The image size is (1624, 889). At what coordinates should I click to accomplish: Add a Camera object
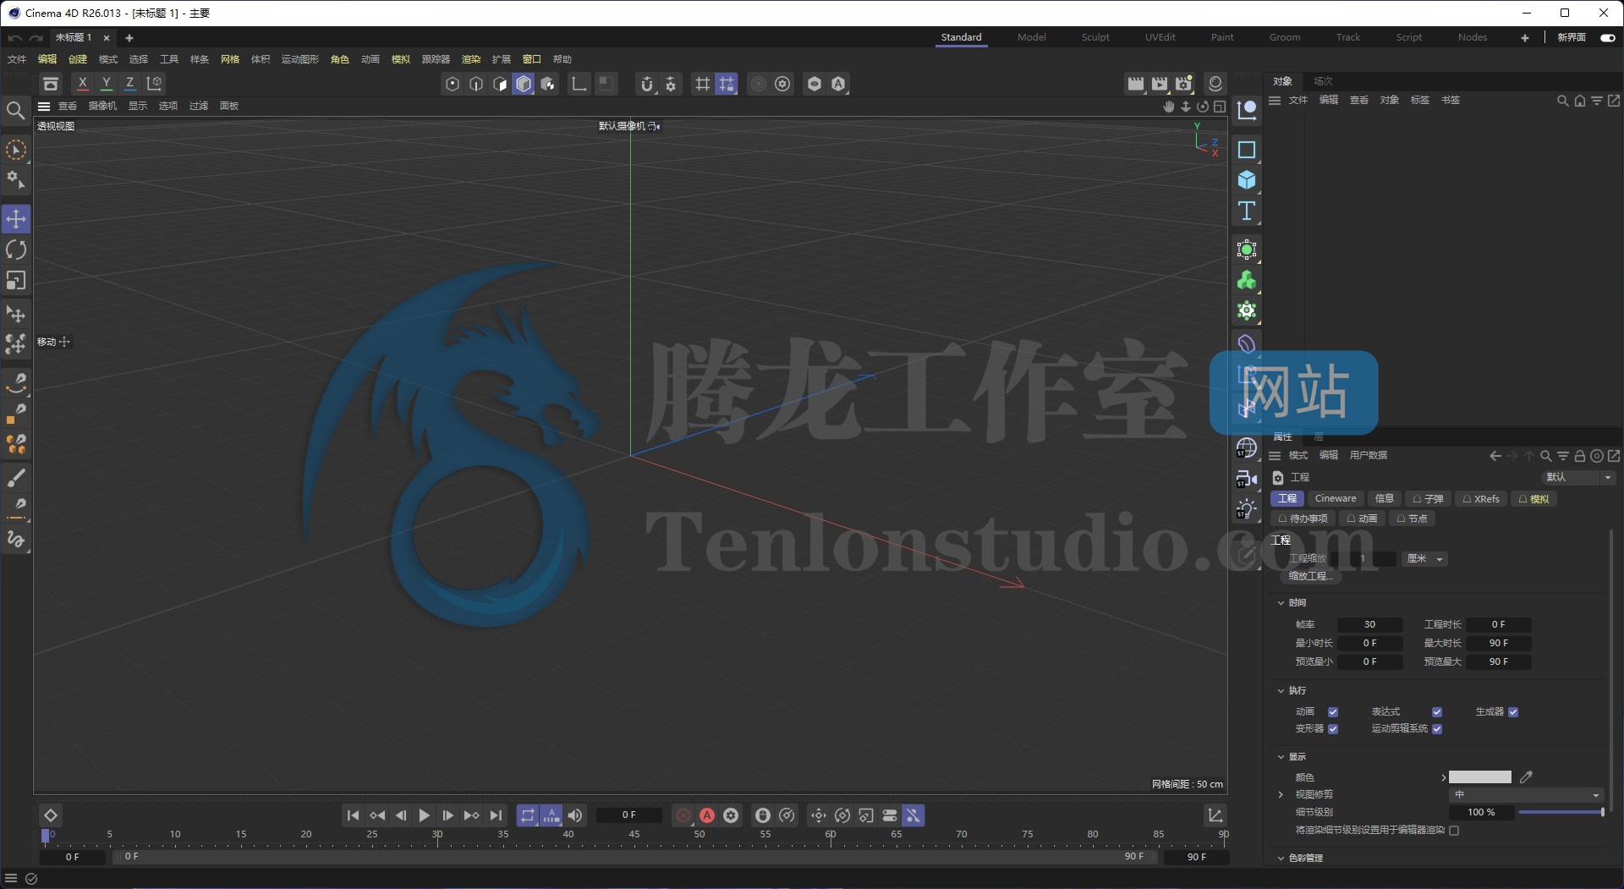(x=1247, y=479)
